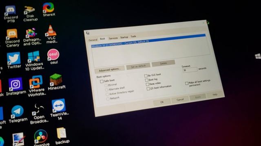Switch to the Tools tab
Screen dimensions: 261x146
[133, 36]
